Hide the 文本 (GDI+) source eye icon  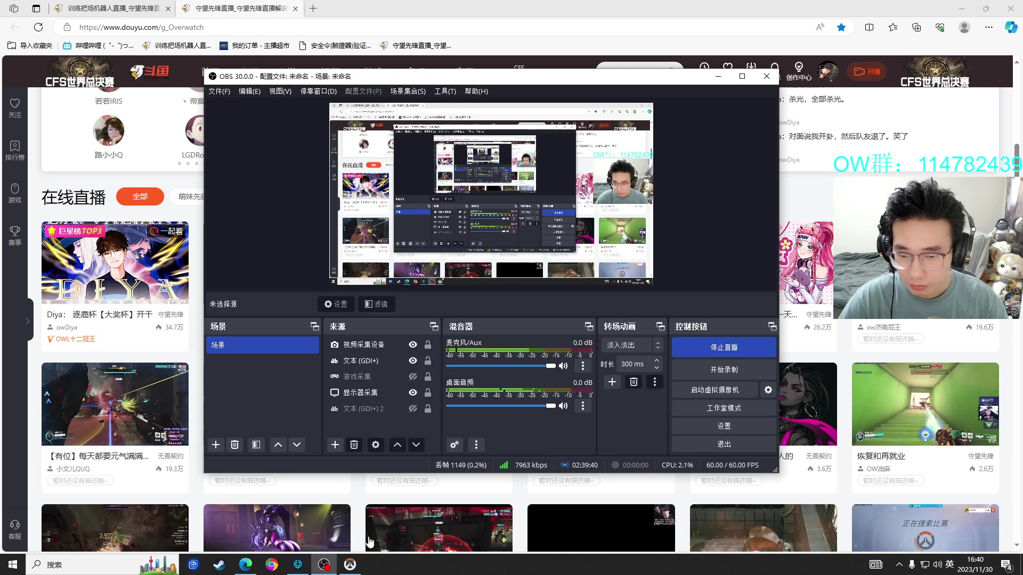click(413, 361)
